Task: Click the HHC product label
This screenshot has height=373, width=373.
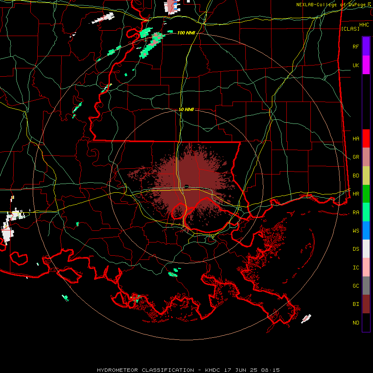Action: (x=364, y=25)
